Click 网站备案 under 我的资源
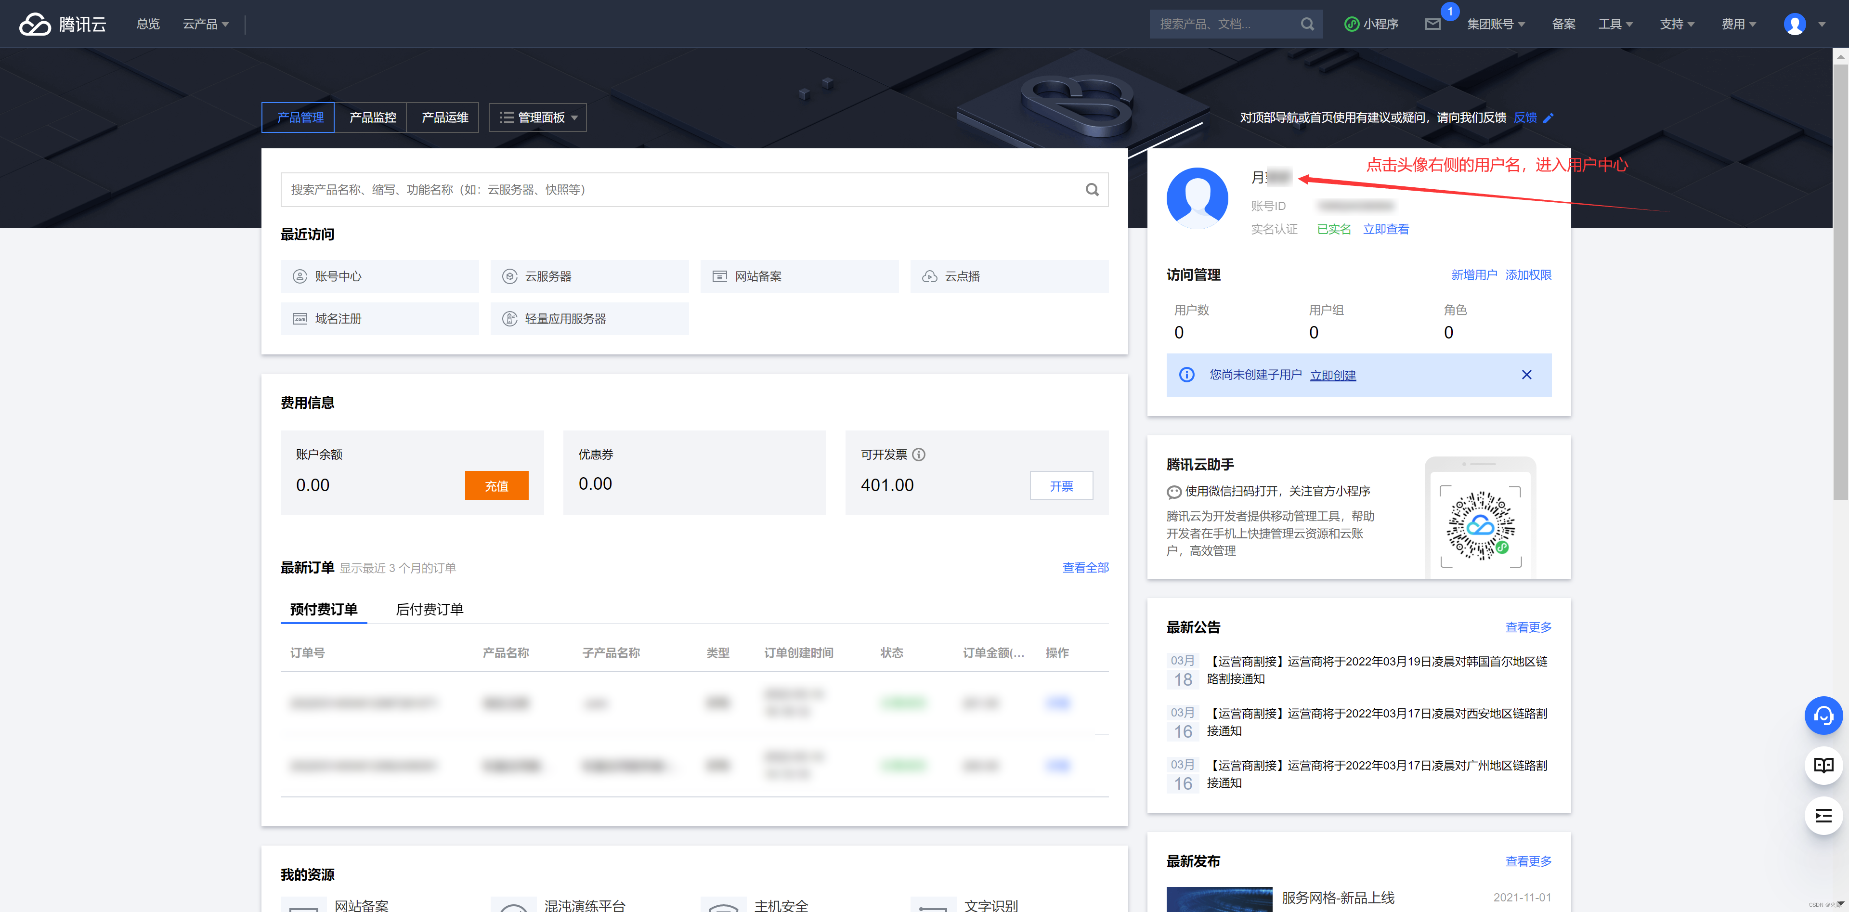 pos(362,906)
